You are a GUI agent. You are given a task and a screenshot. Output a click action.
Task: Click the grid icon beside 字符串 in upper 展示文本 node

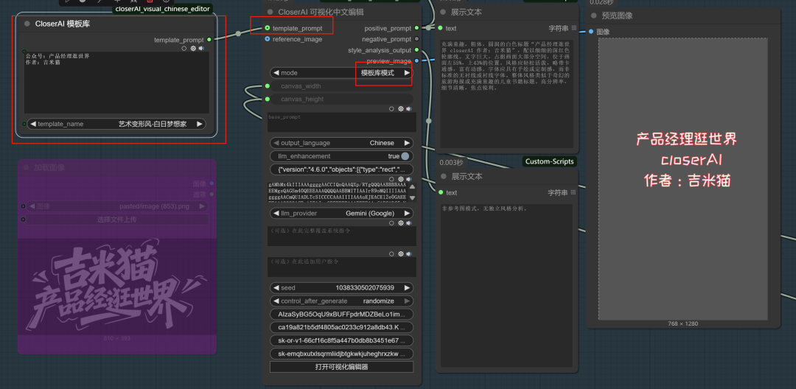coord(574,28)
